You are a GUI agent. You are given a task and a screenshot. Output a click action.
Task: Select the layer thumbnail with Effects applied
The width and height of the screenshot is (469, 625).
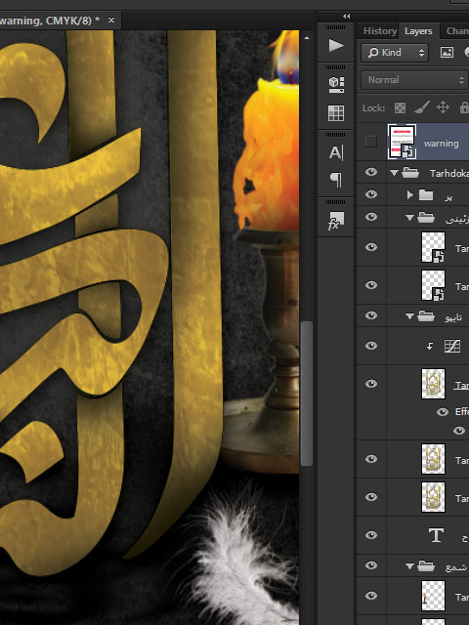coord(433,384)
